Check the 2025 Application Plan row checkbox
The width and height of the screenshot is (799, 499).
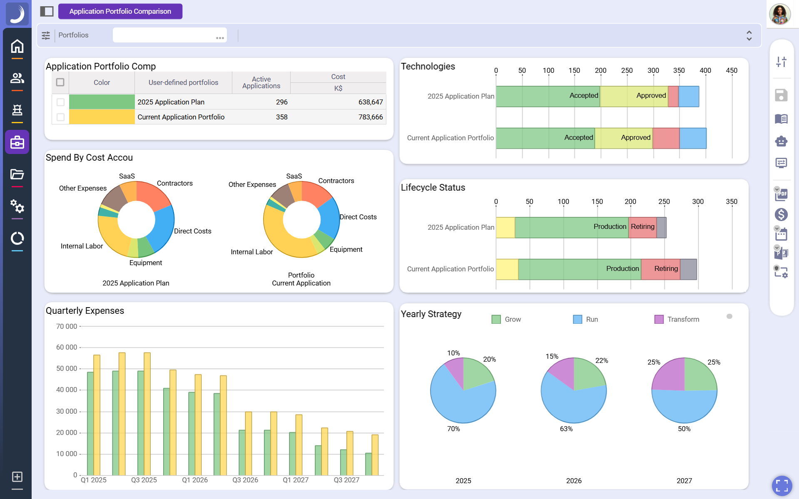60,102
